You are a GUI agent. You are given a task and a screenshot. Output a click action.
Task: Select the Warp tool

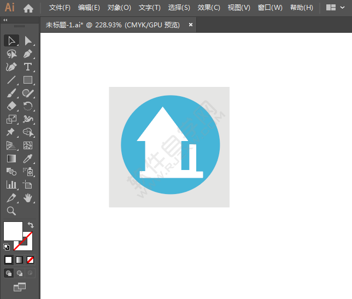(x=28, y=119)
